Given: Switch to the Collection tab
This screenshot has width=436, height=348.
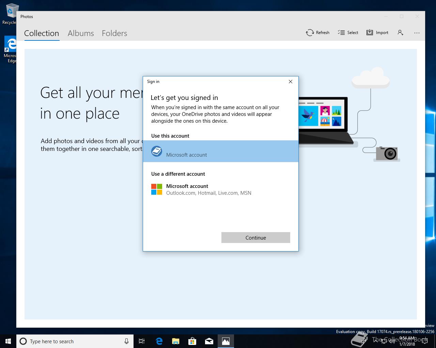Looking at the screenshot, I should (42, 33).
